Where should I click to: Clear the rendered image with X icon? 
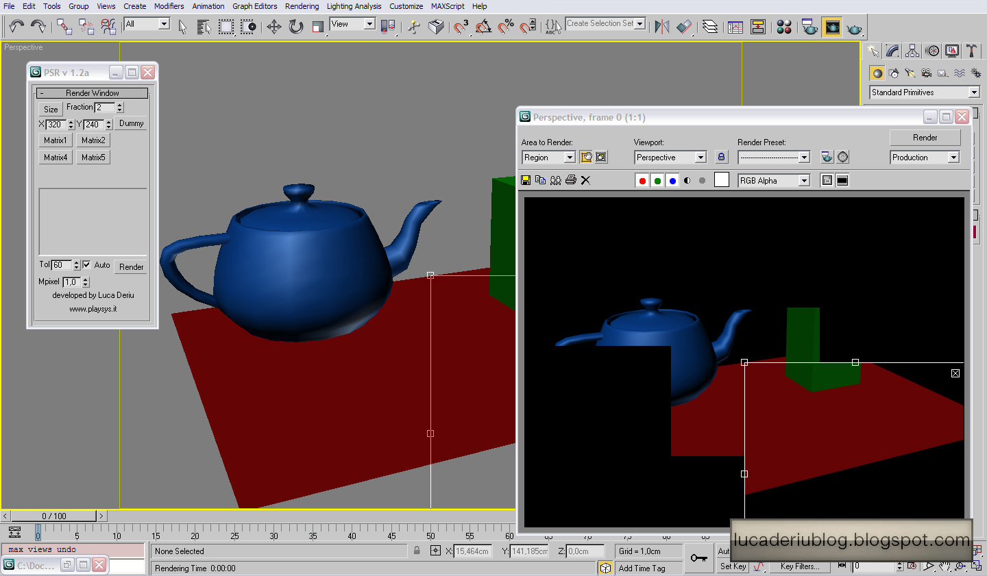click(585, 180)
